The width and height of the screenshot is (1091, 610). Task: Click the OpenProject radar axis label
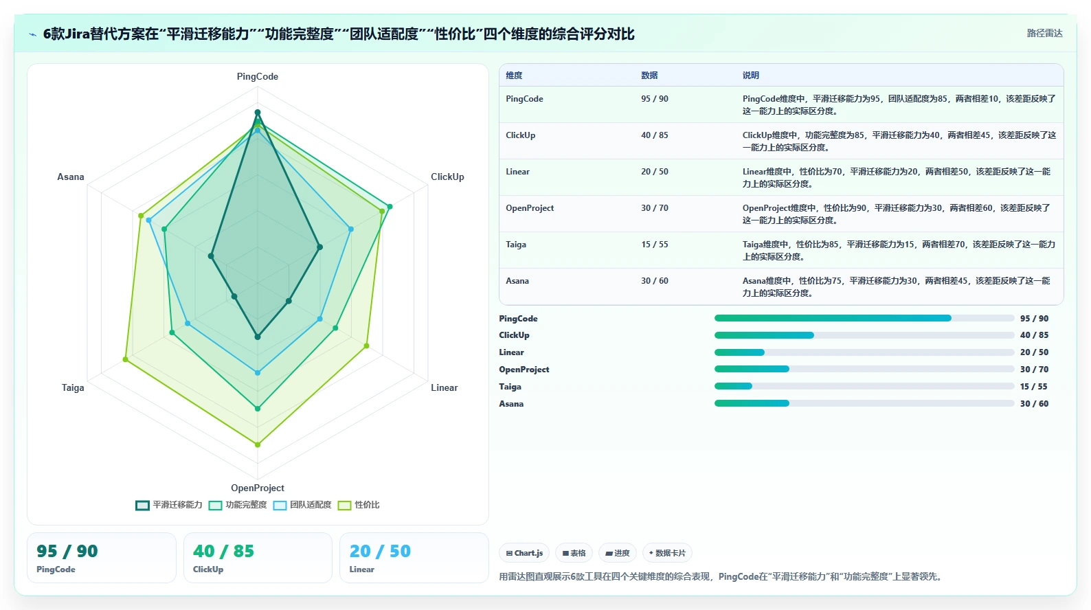[258, 488]
